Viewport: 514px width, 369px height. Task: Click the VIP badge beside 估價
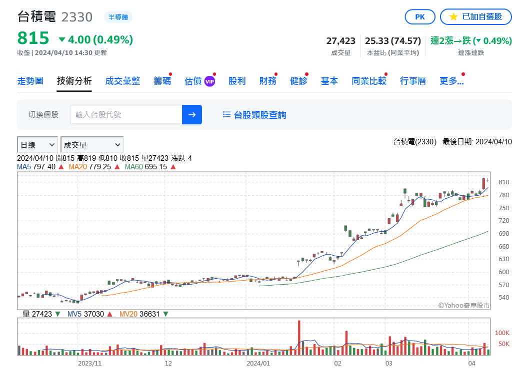pos(210,81)
